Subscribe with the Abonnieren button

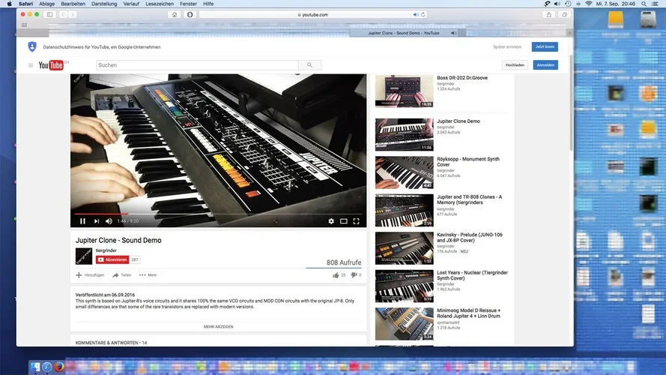click(112, 259)
